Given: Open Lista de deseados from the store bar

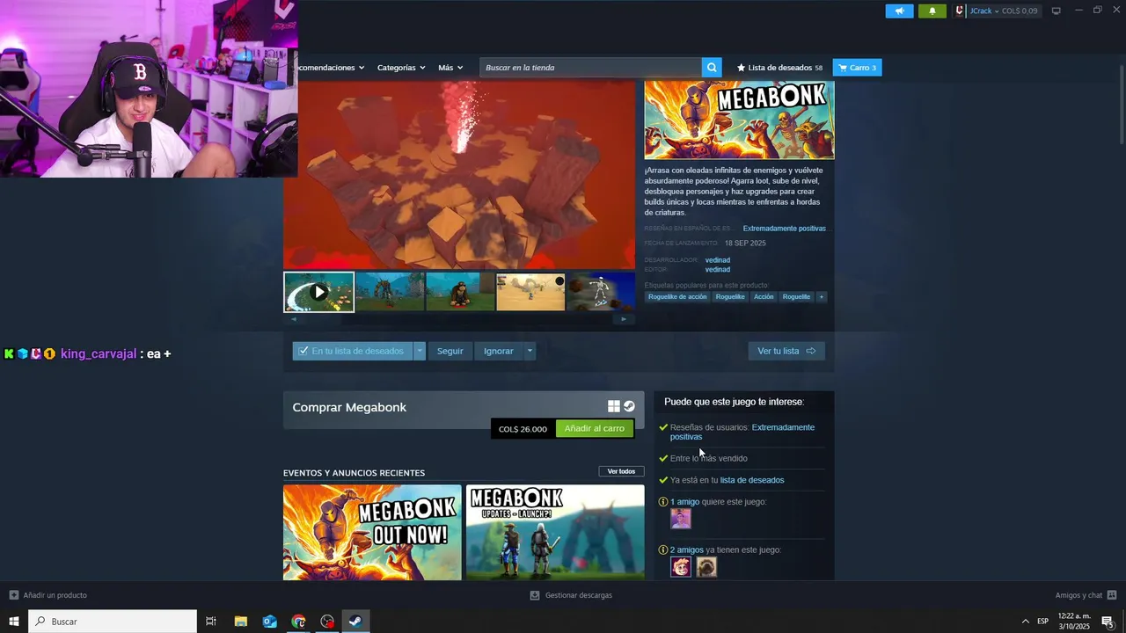Looking at the screenshot, I should coord(779,67).
